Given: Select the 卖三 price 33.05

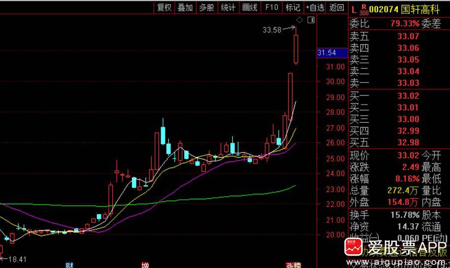Looking at the screenshot, I should [x=408, y=60].
